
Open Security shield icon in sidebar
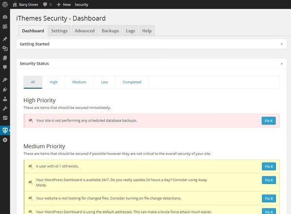5,130
